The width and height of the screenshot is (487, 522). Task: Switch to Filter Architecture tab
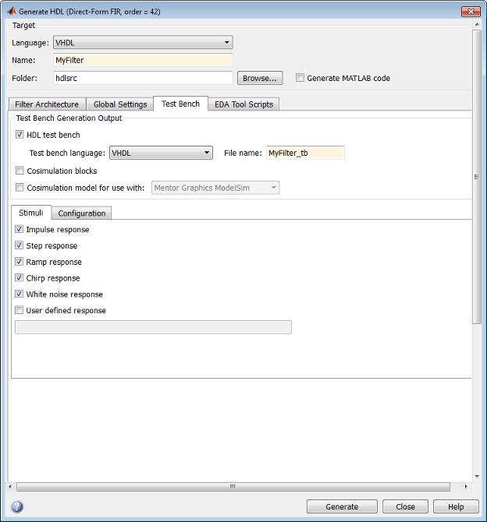tap(47, 104)
